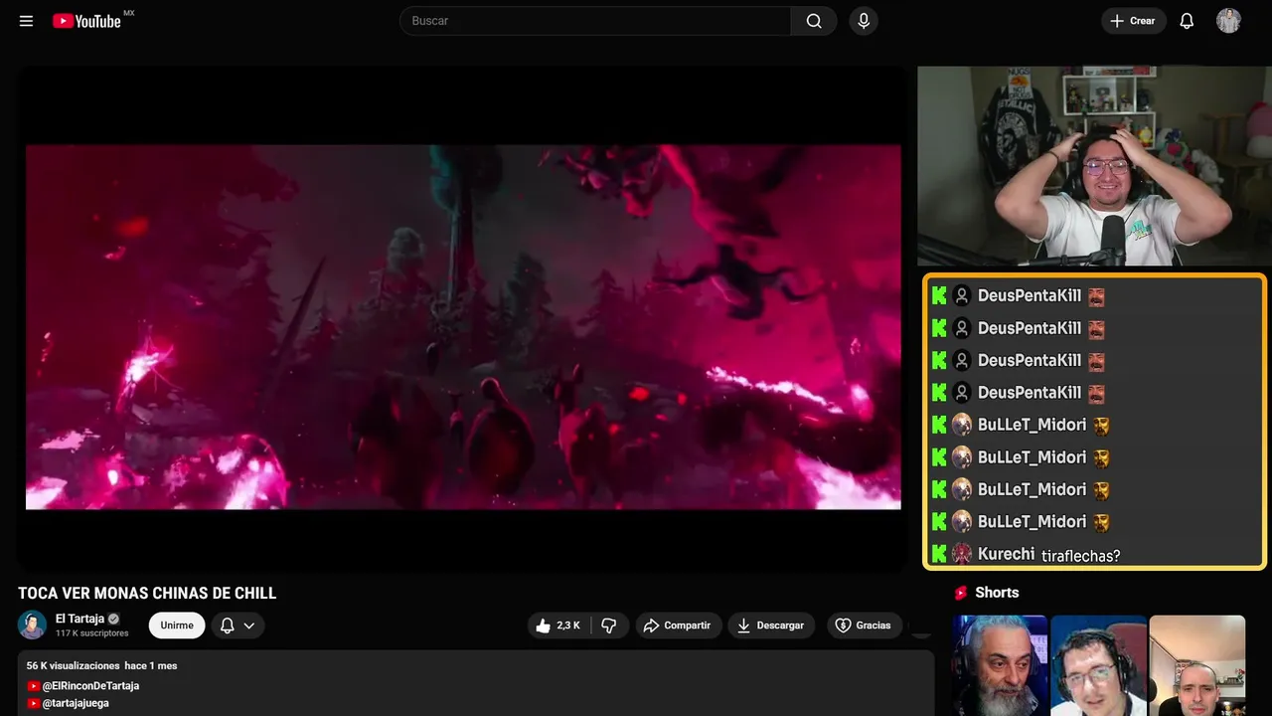This screenshot has height=716, width=1272.
Task: Expand the channel notification bell dropdown
Action: [x=238, y=626]
